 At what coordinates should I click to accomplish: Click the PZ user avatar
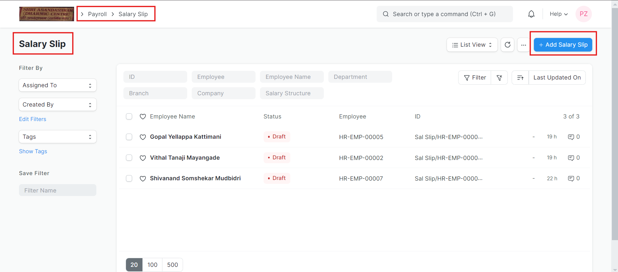point(584,14)
